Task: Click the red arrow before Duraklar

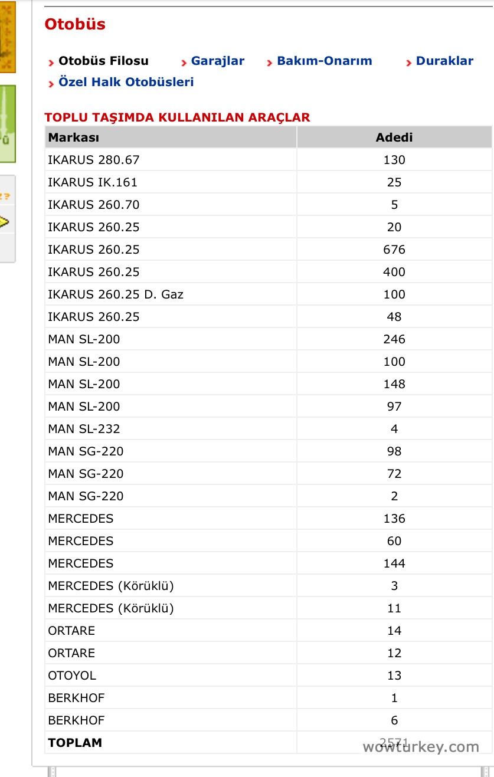Action: (x=409, y=63)
